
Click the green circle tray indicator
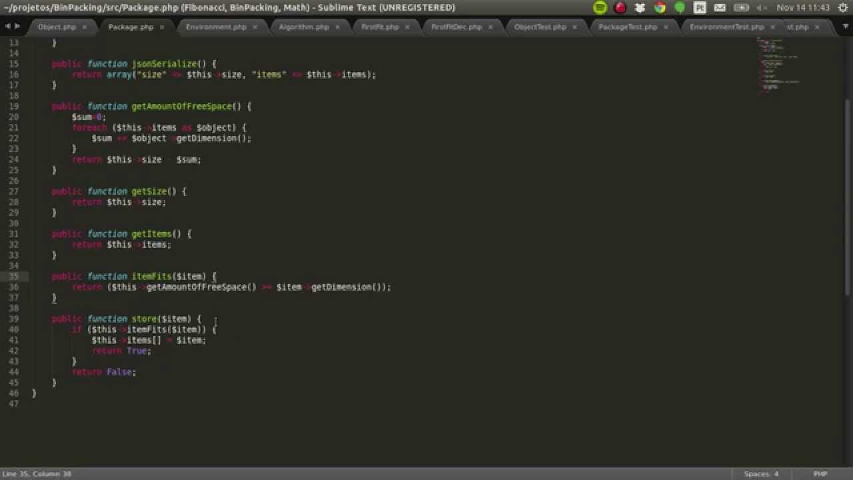coord(680,7)
